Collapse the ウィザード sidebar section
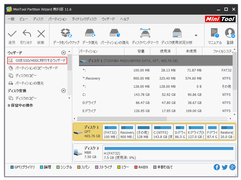Image resolution: width=241 pixels, height=180 pixels. tap(64, 53)
